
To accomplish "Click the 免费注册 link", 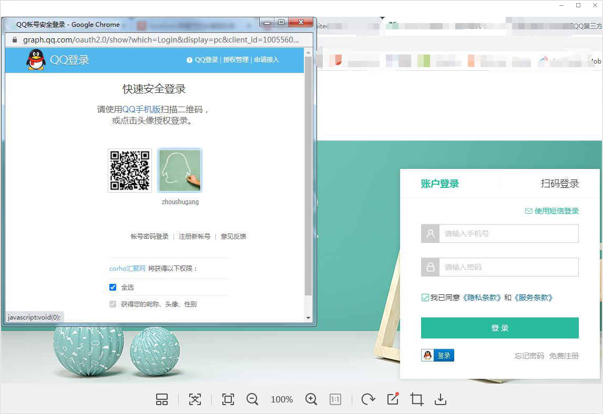I will (x=564, y=356).
